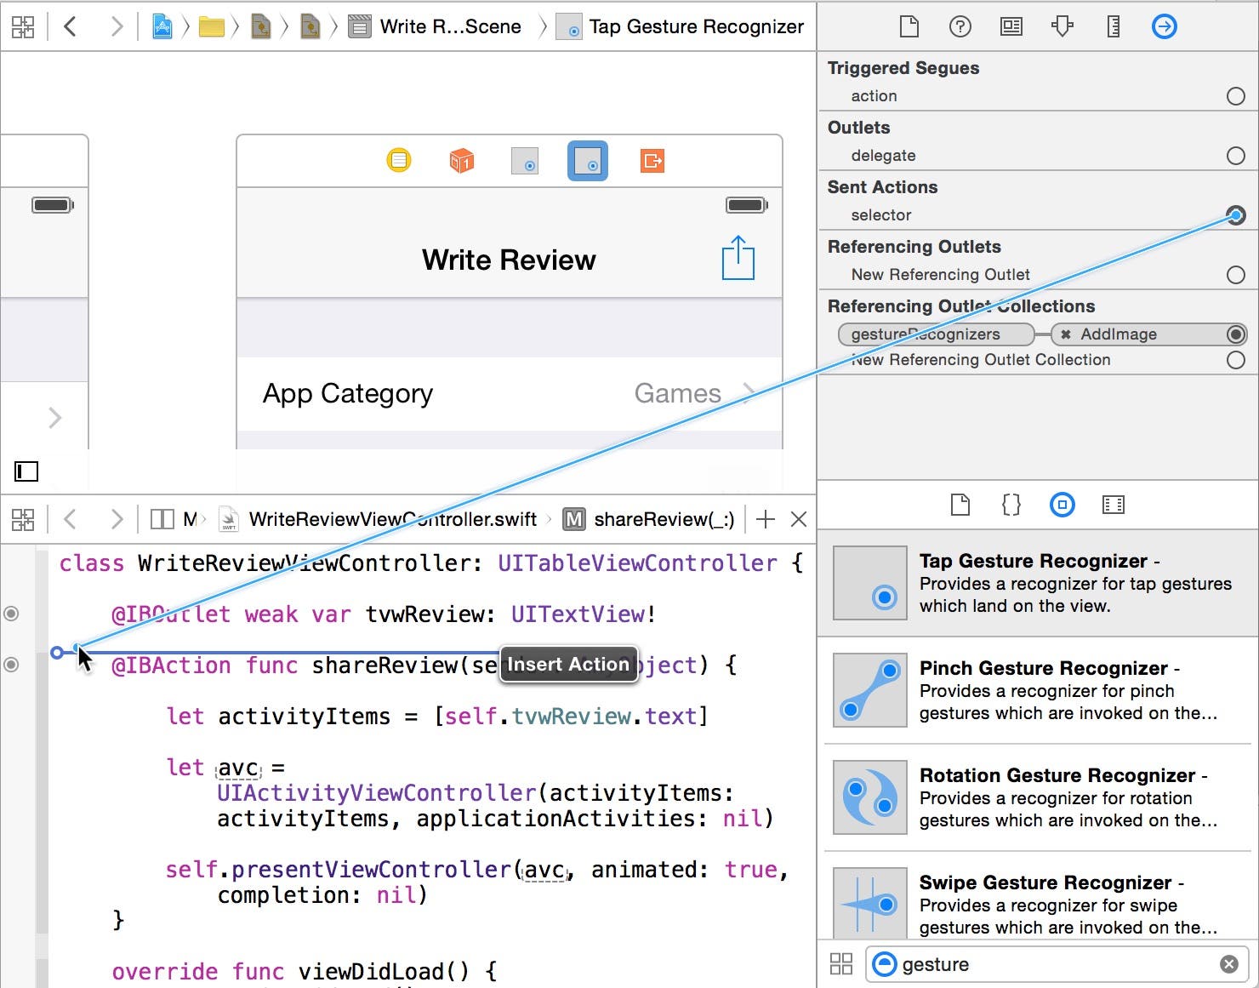Tap the share button beside Write Review

(738, 259)
